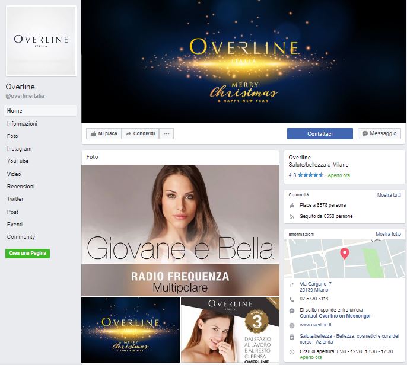Select the Home tab in sidebar

(40, 111)
